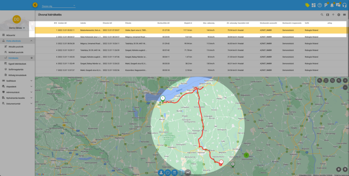Search the route evaluation table
Viewport: 349px width, 176px height.
(322, 15)
